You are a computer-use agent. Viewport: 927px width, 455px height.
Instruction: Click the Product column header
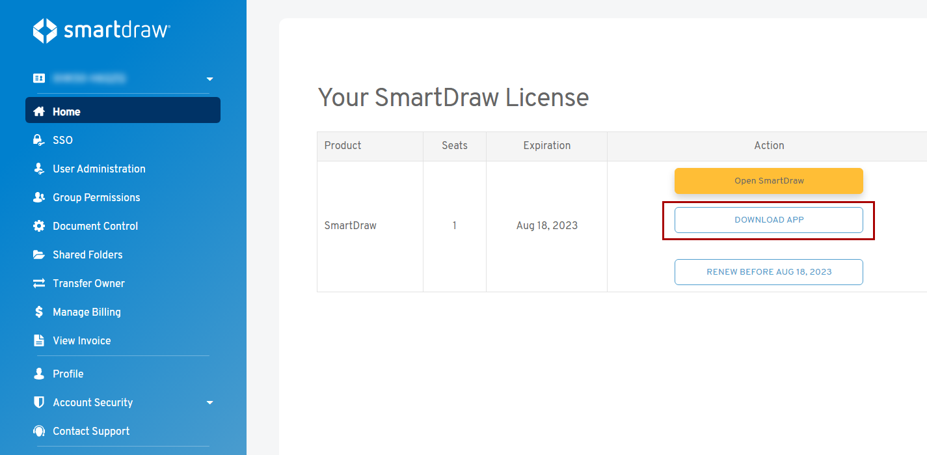pos(343,146)
